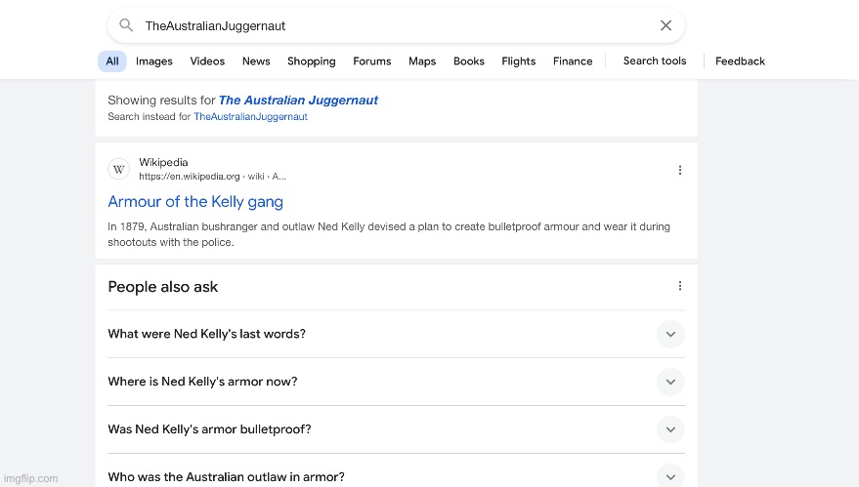859x487 pixels.
Task: Open the News tab
Action: click(256, 61)
